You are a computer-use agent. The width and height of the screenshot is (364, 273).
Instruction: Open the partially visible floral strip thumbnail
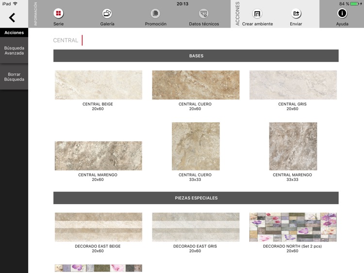click(x=99, y=268)
